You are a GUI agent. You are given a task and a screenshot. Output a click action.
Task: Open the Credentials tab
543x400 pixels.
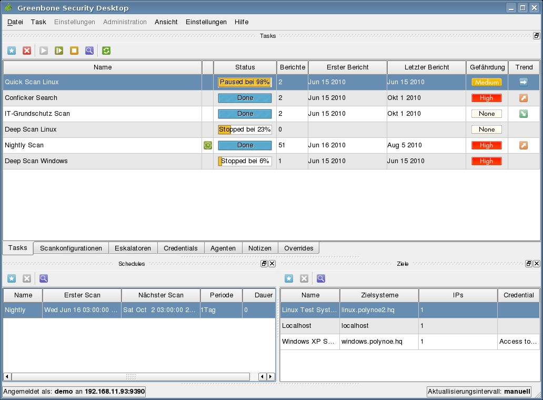point(180,248)
